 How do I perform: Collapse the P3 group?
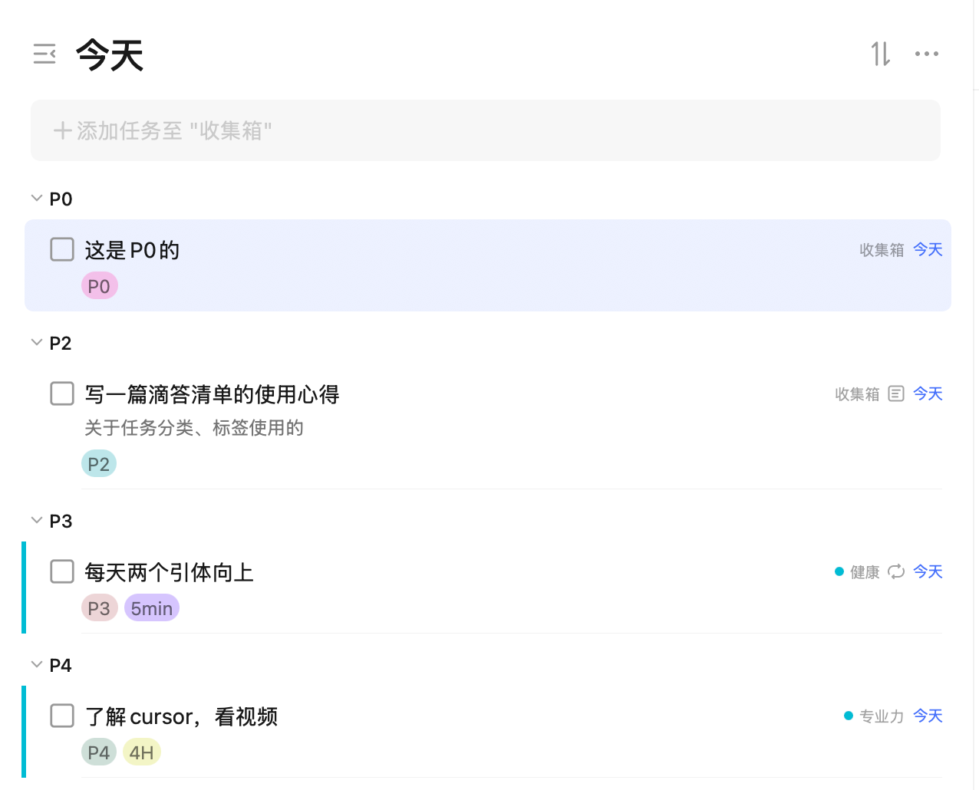[36, 520]
